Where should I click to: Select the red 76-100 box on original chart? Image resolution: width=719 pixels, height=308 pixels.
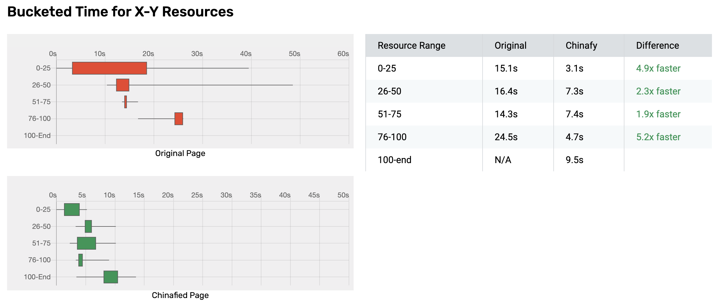tap(179, 119)
